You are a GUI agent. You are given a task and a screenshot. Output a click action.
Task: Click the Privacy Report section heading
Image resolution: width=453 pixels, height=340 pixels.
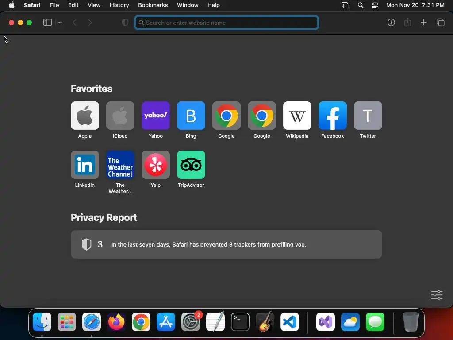tap(104, 217)
